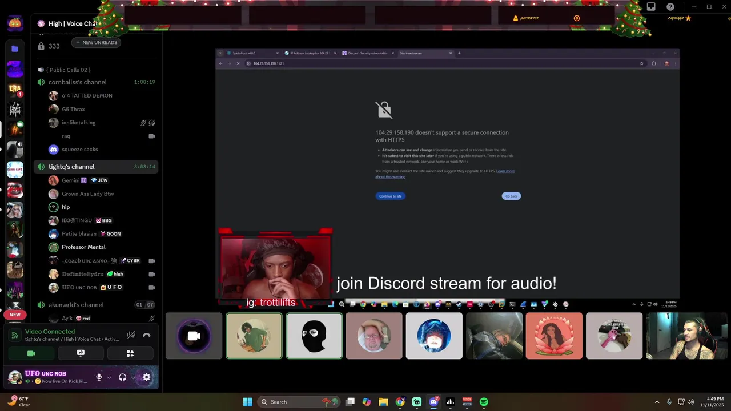Switch to IP Address Lookup browser tab

310,53
